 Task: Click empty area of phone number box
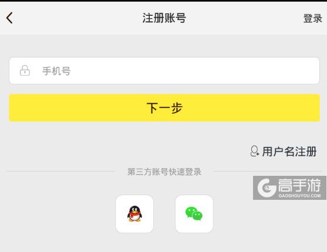click(194, 70)
